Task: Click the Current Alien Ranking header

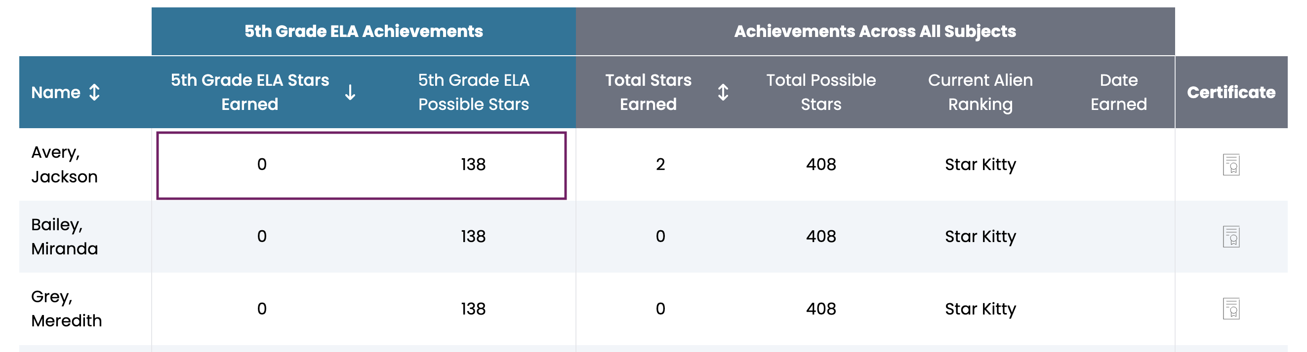Action: [980, 92]
